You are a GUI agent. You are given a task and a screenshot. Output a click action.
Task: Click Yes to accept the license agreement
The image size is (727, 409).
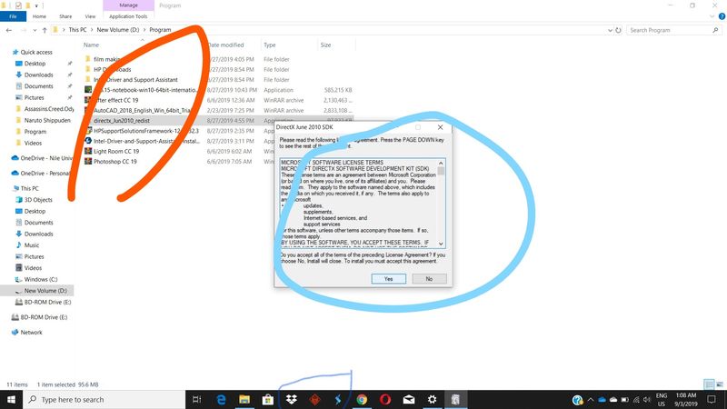[389, 279]
